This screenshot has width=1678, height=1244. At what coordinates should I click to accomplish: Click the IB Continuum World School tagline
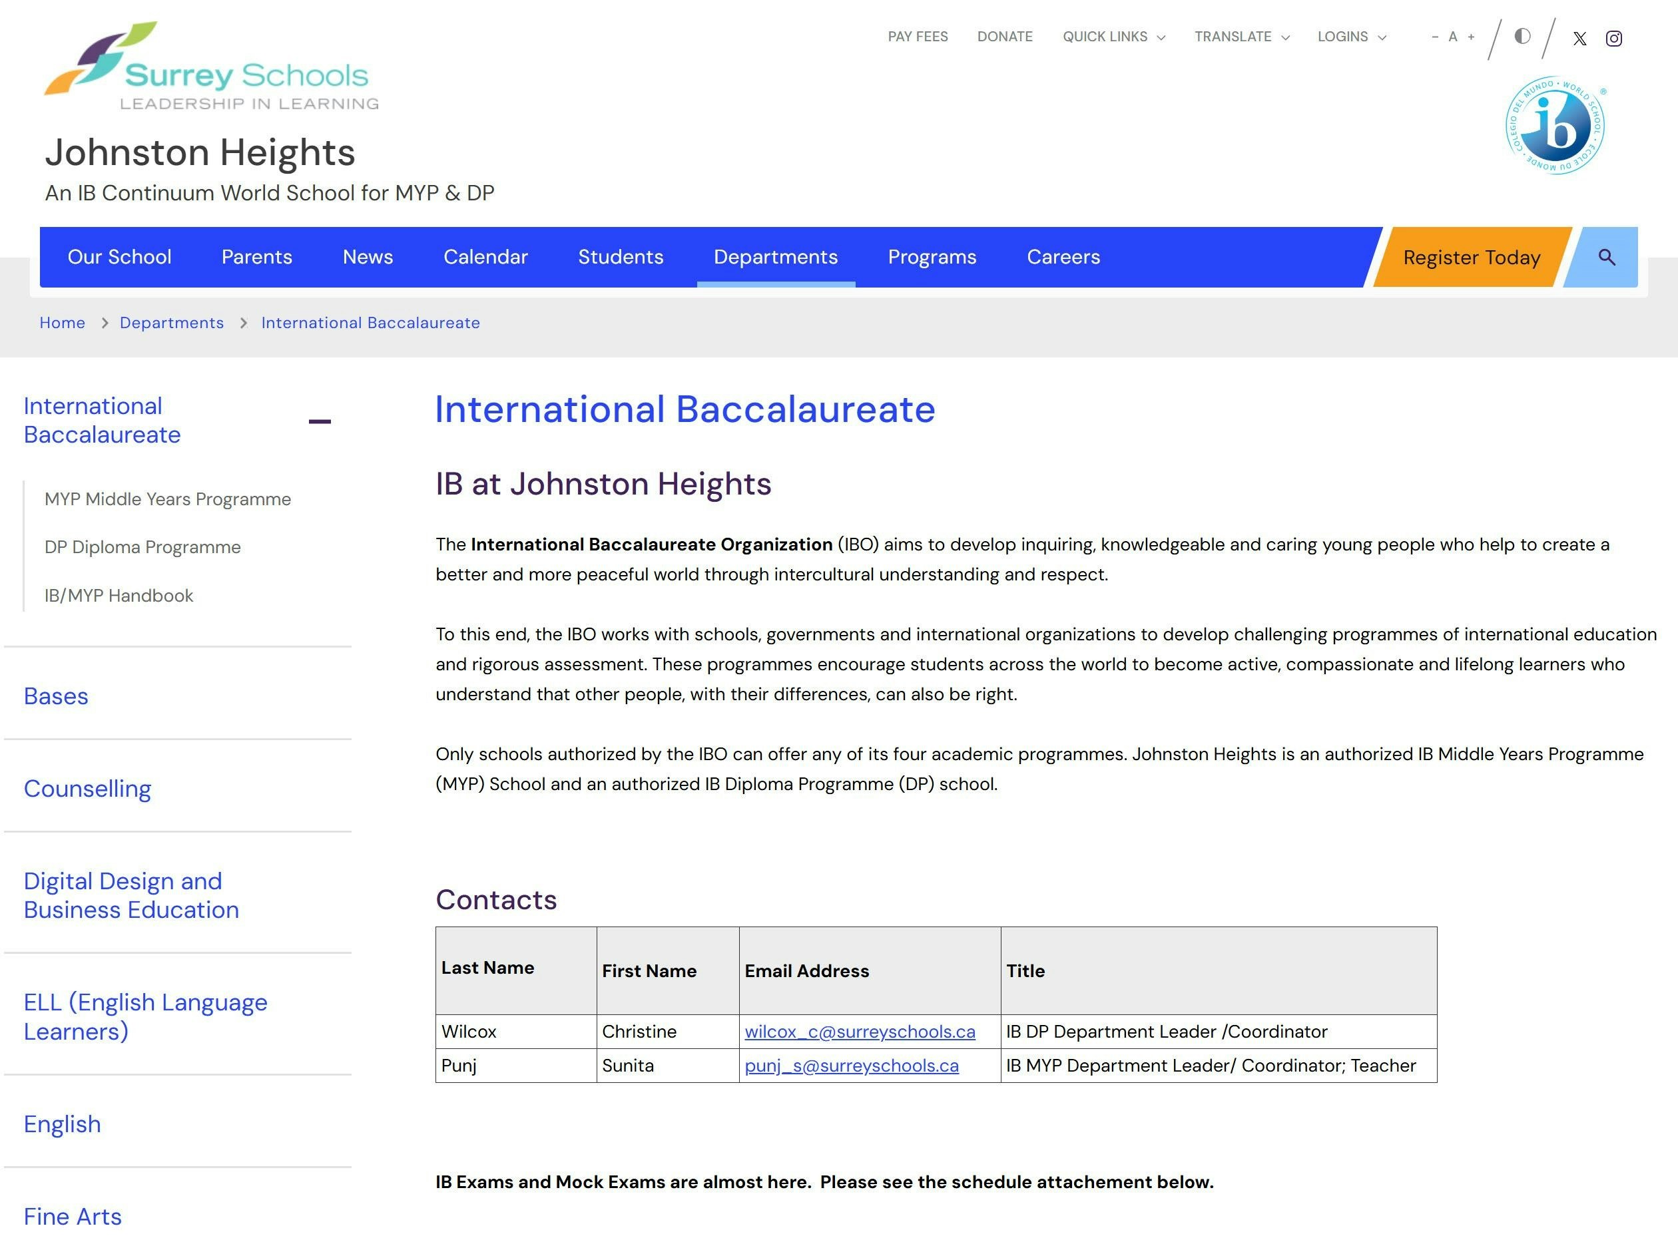point(270,194)
